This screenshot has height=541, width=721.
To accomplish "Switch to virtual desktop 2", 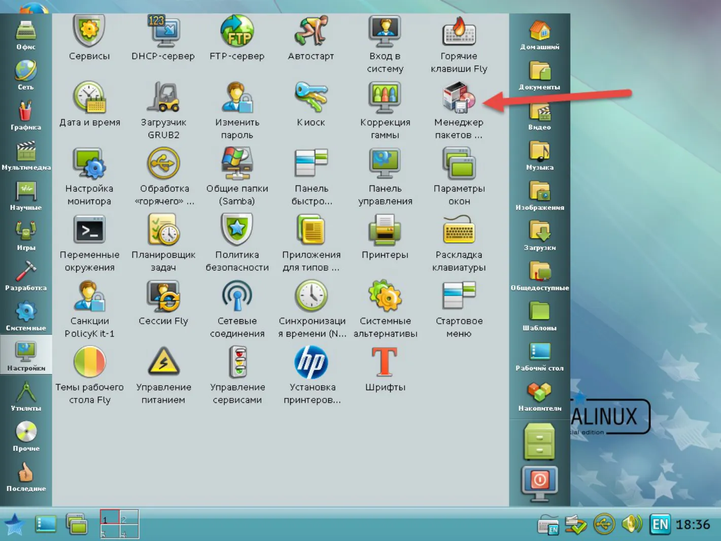I will click(x=129, y=517).
